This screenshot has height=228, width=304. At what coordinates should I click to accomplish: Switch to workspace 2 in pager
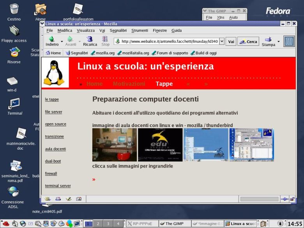coord(98,224)
